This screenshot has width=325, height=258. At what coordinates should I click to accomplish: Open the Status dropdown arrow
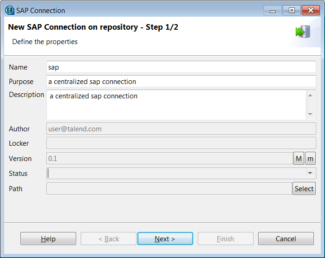(x=310, y=174)
